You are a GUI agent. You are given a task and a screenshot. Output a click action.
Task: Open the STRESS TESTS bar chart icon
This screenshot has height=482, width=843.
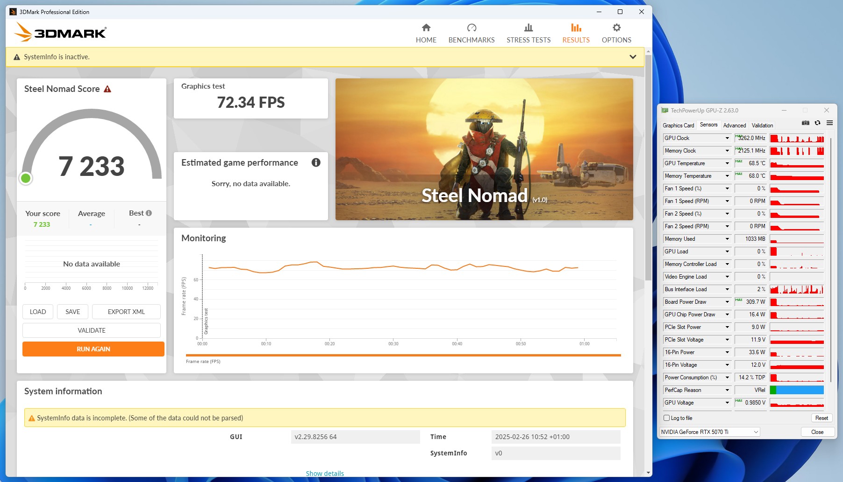(529, 28)
